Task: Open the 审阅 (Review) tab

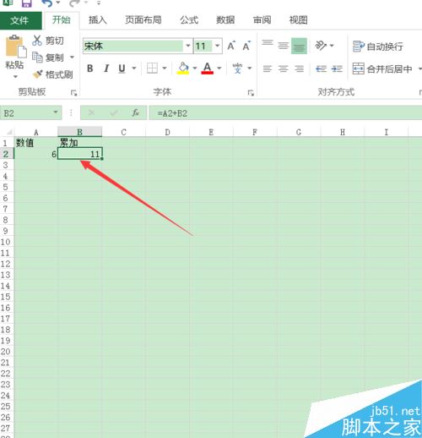Action: pos(262,20)
